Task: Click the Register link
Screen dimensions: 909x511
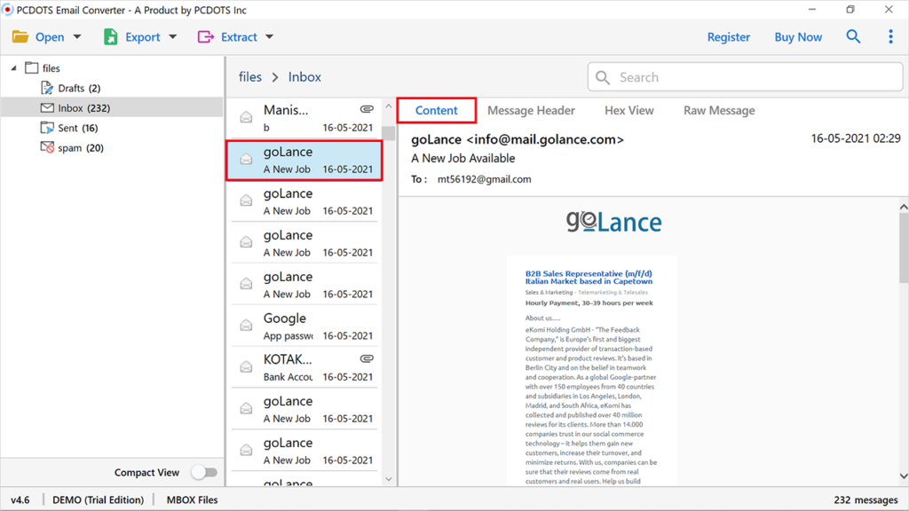Action: coord(729,36)
